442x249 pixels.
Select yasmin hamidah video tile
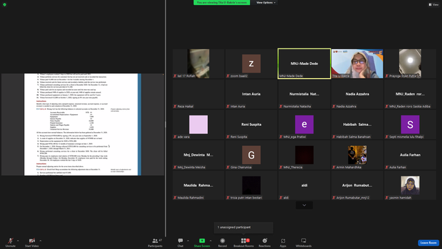pyautogui.click(x=410, y=185)
